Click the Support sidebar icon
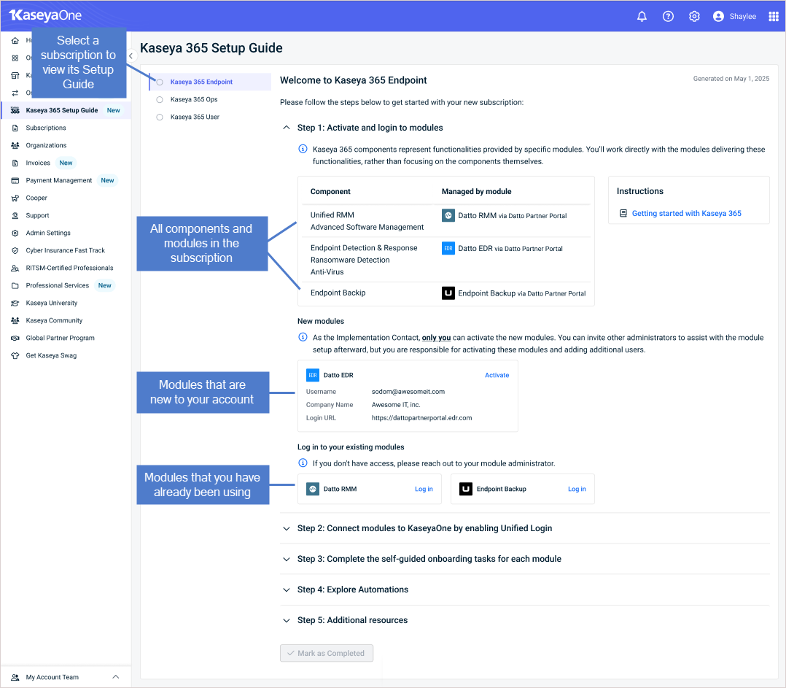Screen dimensions: 786x688 tap(15, 216)
